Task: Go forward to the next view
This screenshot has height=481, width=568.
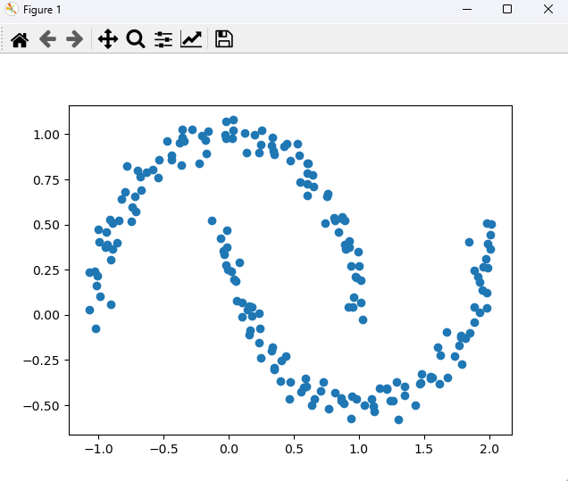Action: (75, 39)
